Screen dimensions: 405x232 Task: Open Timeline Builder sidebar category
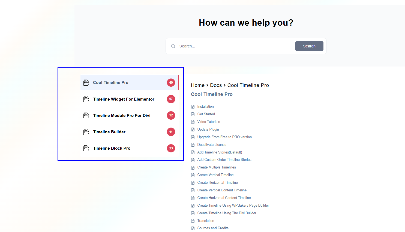pyautogui.click(x=130, y=132)
